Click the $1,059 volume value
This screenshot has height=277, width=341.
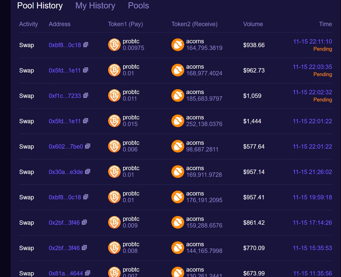(x=252, y=96)
